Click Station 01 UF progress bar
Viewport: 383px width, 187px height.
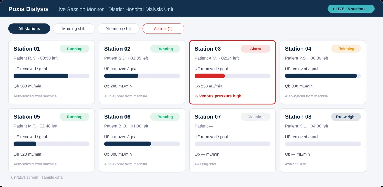(x=51, y=76)
